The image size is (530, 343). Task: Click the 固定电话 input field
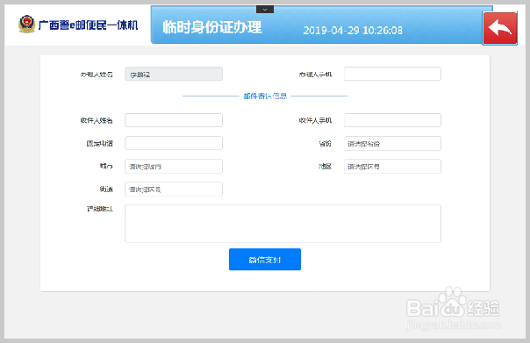[x=174, y=143]
